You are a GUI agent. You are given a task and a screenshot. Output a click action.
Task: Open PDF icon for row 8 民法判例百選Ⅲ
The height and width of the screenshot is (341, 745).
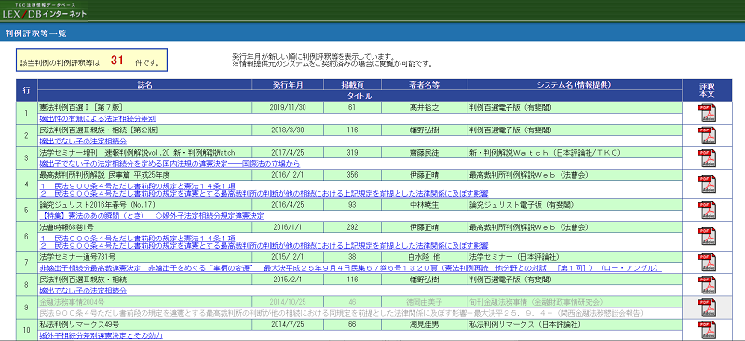(707, 284)
